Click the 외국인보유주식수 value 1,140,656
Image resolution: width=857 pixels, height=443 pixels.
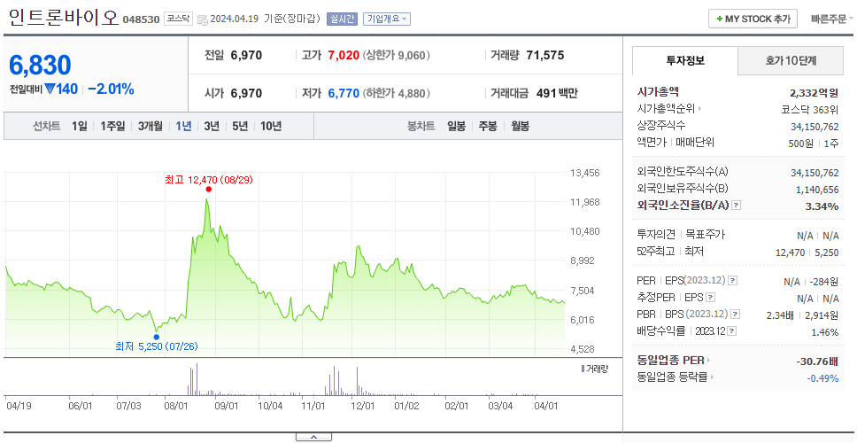tap(818, 190)
